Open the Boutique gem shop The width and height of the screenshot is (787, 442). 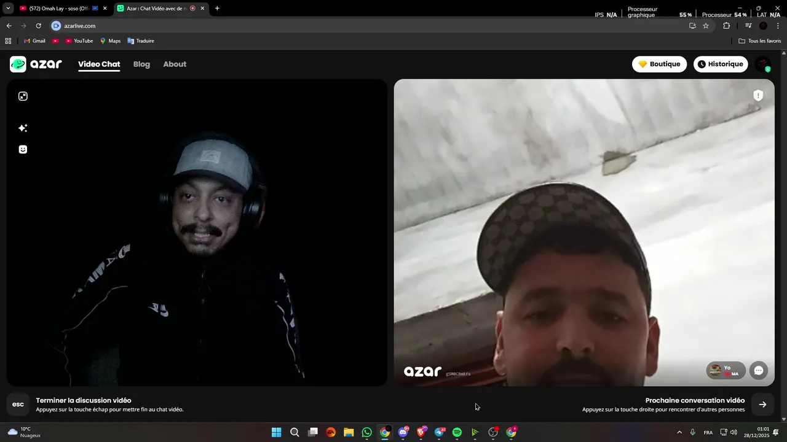659,64
